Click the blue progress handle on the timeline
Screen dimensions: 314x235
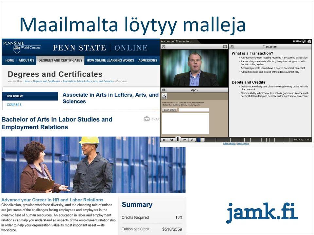[x=199, y=140]
